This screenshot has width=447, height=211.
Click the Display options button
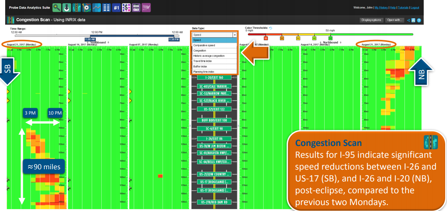[371, 20]
